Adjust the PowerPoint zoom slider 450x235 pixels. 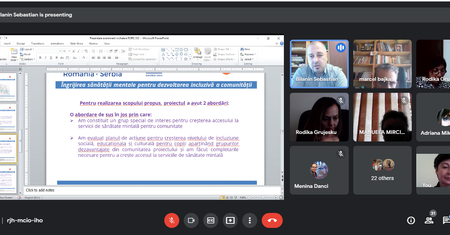(262, 197)
